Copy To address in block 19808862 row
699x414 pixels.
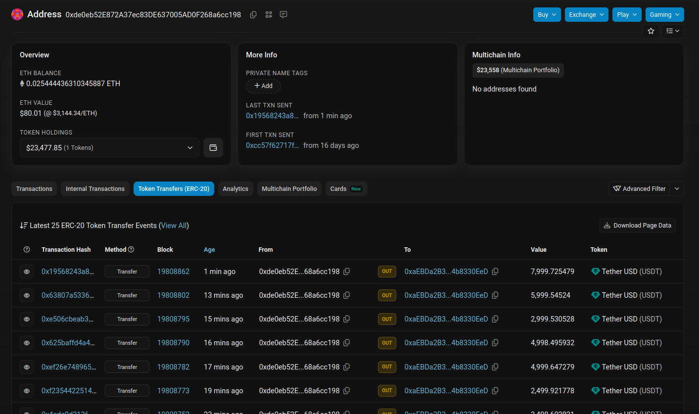[495, 272]
